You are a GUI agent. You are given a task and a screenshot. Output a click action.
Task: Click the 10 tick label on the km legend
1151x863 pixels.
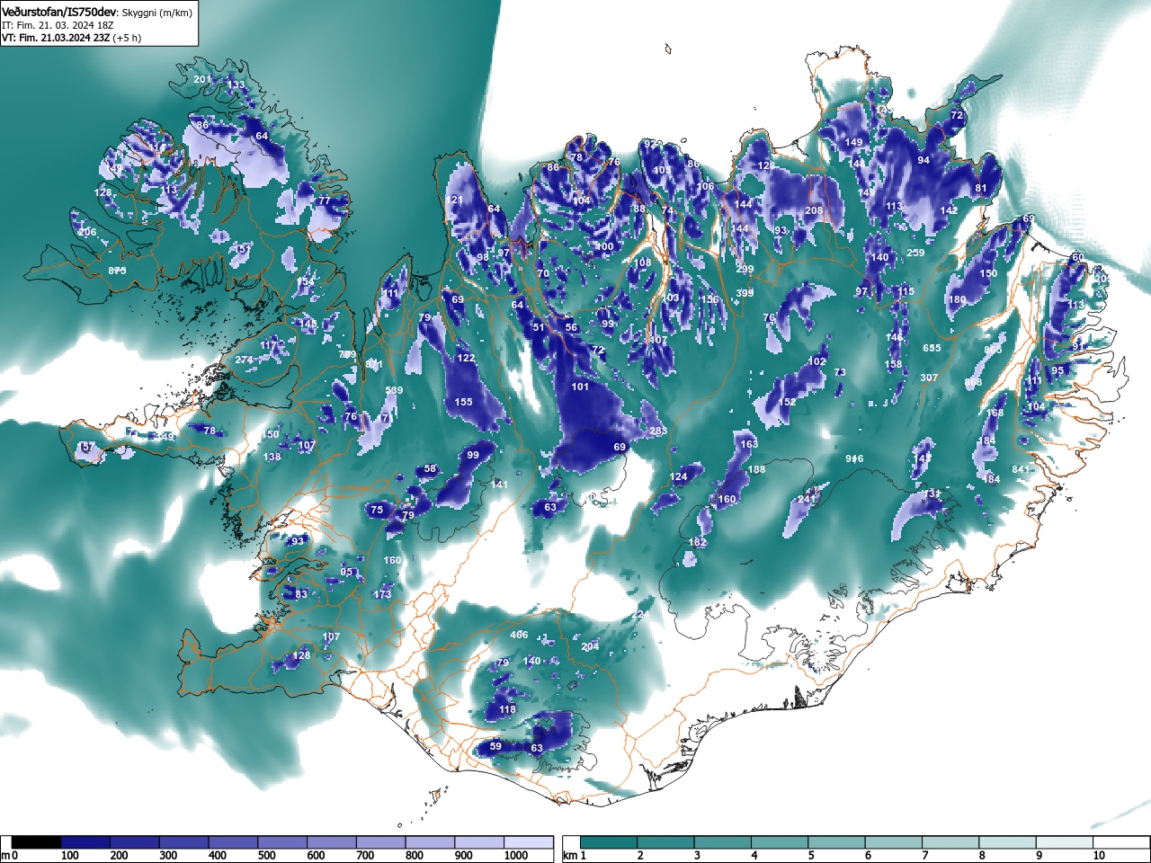1099,856
